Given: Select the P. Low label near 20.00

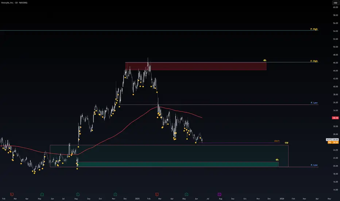Looking at the screenshot, I should 314,165.
